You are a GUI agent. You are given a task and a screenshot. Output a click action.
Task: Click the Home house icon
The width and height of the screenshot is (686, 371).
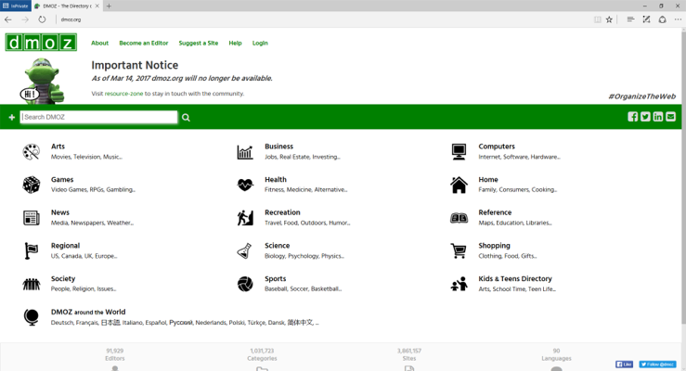coord(459,185)
